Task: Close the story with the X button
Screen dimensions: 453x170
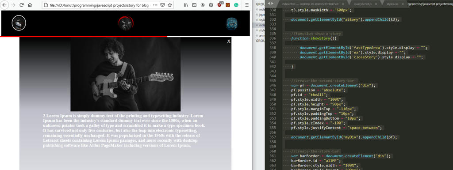Action: click(x=229, y=41)
